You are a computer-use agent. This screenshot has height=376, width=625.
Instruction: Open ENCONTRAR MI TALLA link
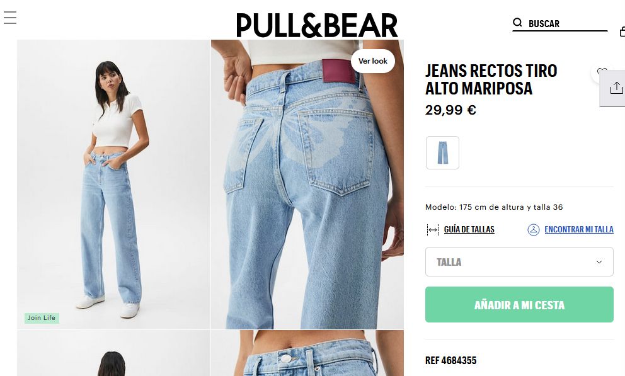tap(579, 229)
